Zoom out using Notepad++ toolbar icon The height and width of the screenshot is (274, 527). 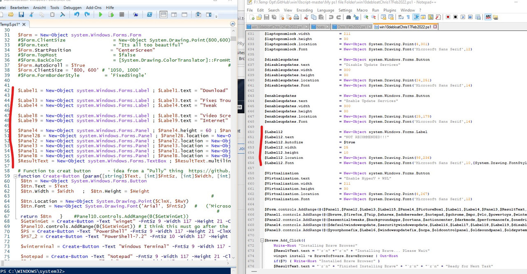click(373, 17)
